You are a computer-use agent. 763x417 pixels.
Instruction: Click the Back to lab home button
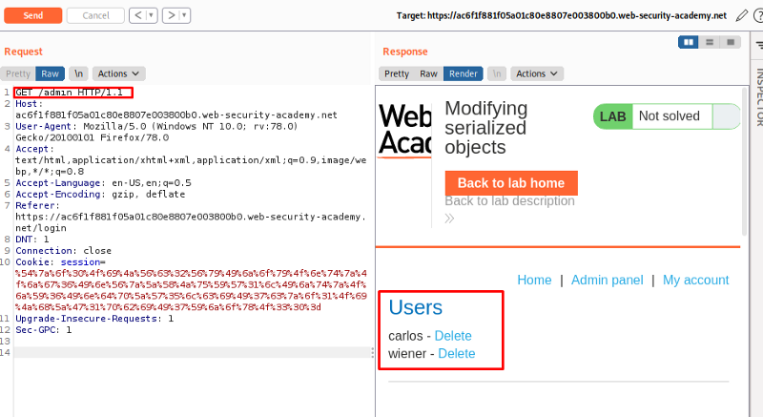click(x=511, y=183)
